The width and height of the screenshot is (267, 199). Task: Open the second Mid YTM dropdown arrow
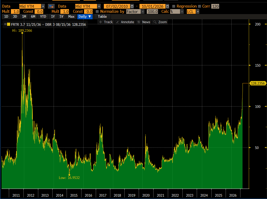tap(99, 7)
